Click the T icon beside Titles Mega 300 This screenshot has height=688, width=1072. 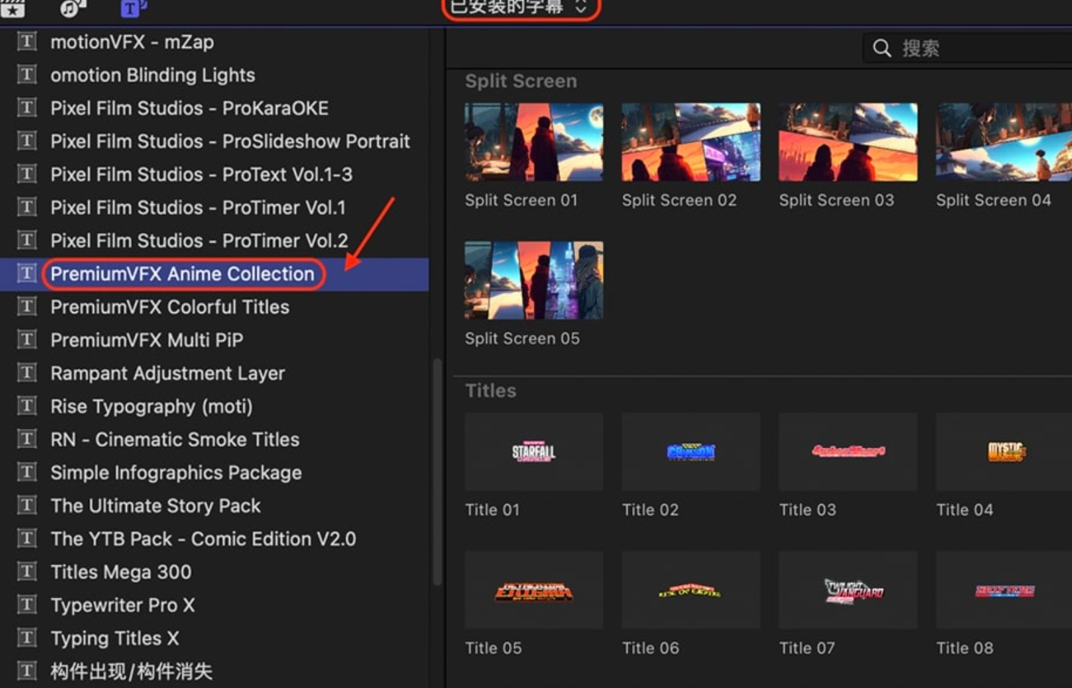(x=26, y=571)
